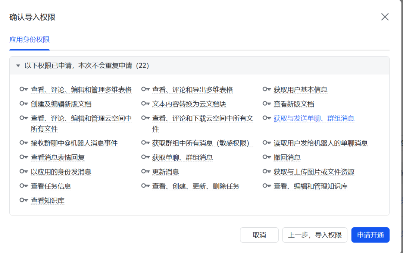The height and width of the screenshot is (253, 403).
Task: Click key icon beside 读取用户发给机器人的单聊消息
Action: click(267, 142)
